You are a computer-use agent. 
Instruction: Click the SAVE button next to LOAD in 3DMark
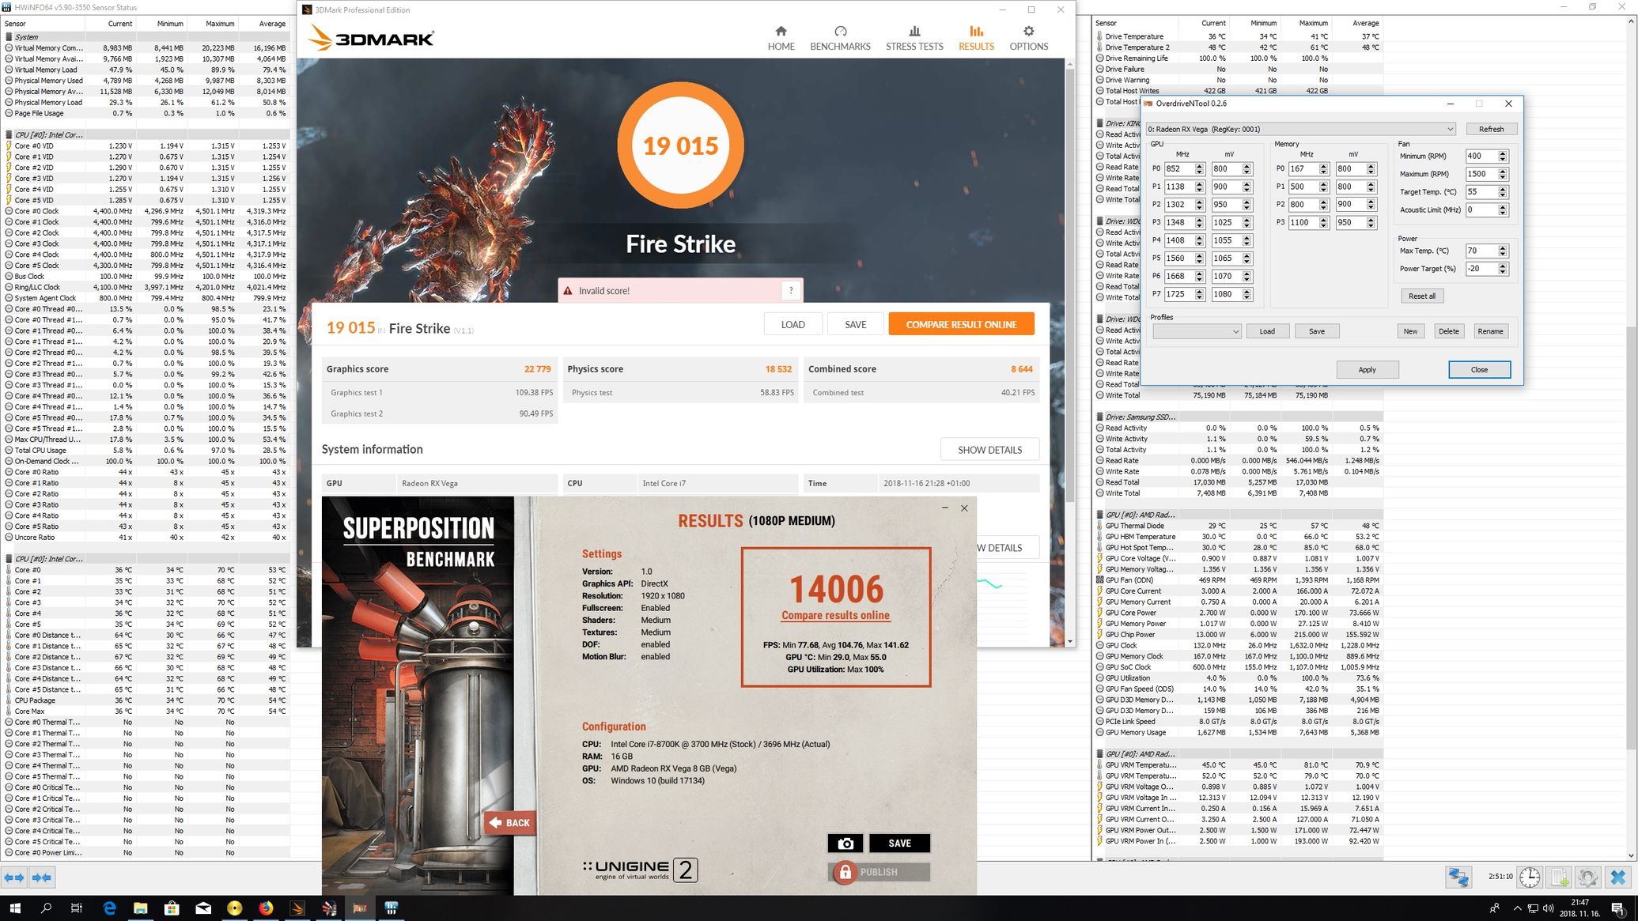(855, 324)
